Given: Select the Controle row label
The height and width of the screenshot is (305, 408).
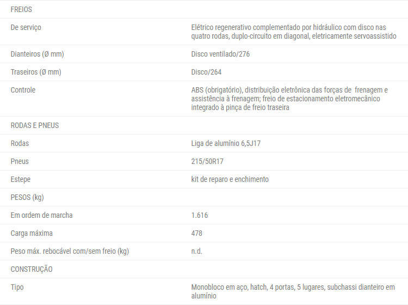Looking at the screenshot, I should pyautogui.click(x=23, y=90).
